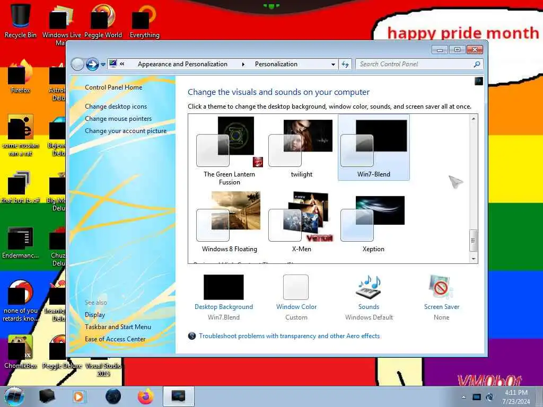
Task: Apply the X-Men theme
Action: tap(301, 222)
